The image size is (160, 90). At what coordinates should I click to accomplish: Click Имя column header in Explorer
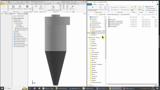(x=109, y=17)
